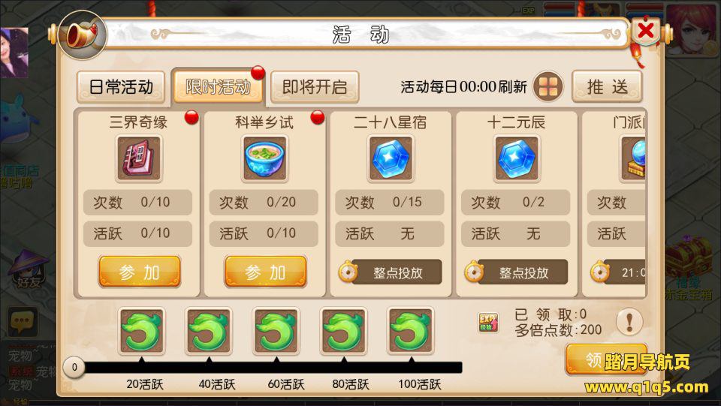Open the 三界奇缘 red book icon
This screenshot has width=721, height=406.
139,158
